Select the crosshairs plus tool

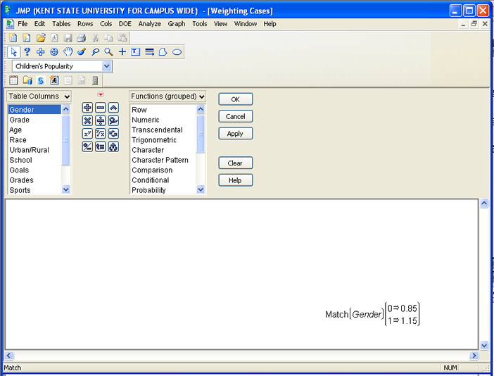122,51
